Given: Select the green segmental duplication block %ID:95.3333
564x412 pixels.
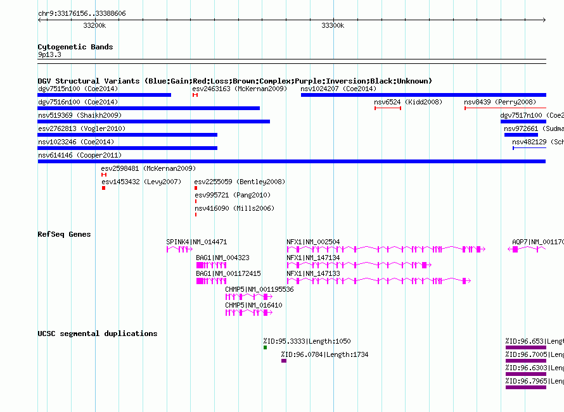Looking at the screenshot, I should (x=265, y=347).
